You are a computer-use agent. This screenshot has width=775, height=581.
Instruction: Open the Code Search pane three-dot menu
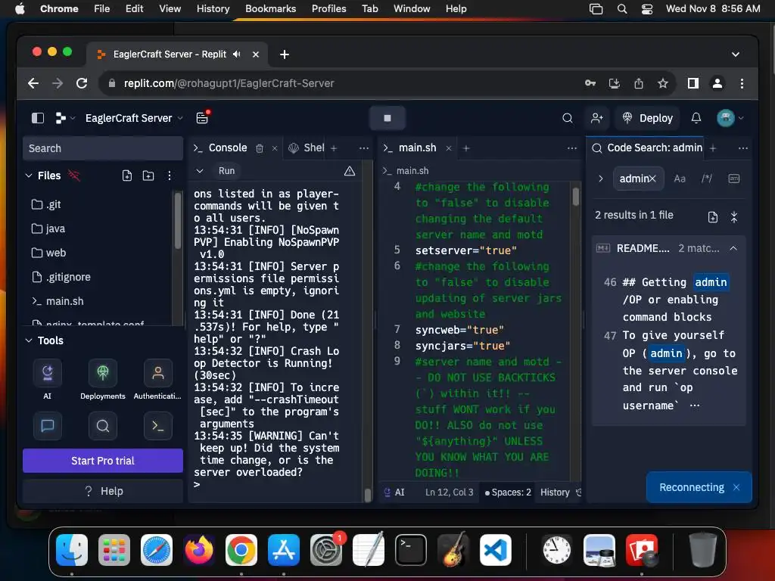click(743, 148)
